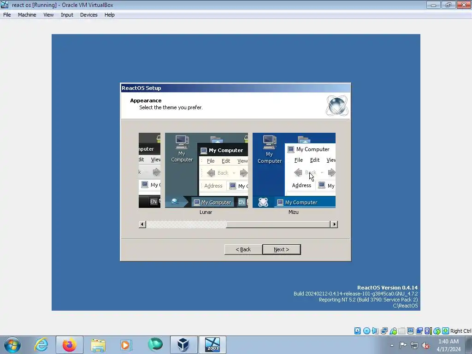Open the media player icon in taskbar

coord(126,345)
